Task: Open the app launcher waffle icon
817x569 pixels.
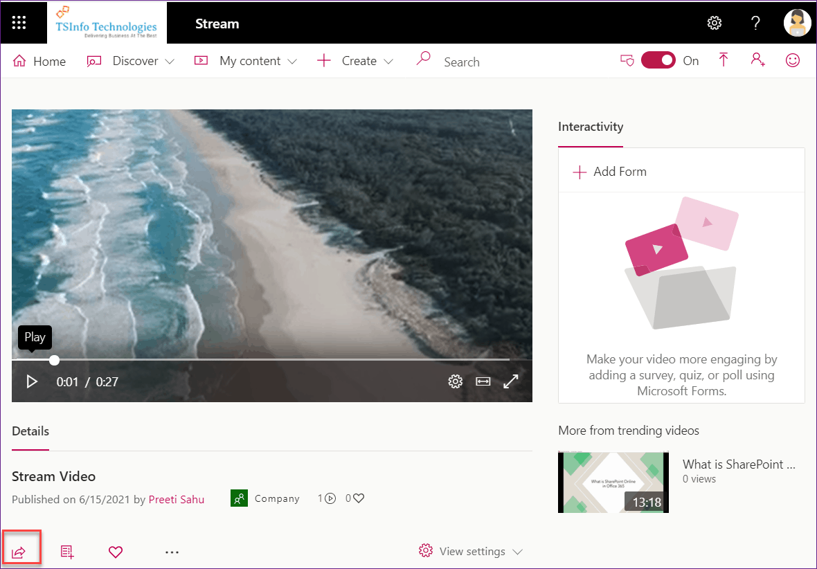Action: click(19, 22)
